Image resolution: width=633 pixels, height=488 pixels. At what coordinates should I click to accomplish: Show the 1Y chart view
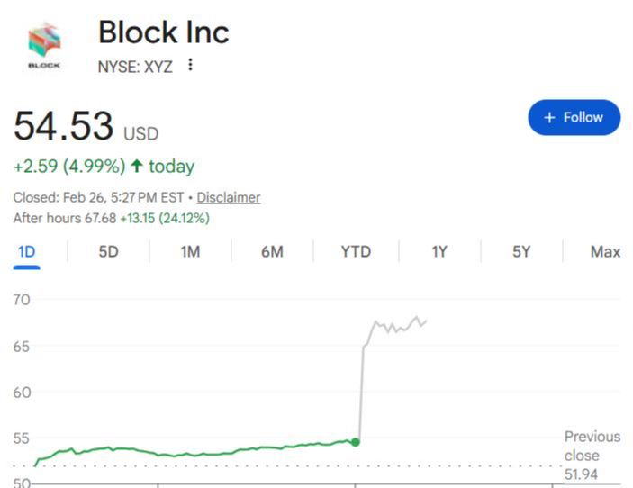439,252
